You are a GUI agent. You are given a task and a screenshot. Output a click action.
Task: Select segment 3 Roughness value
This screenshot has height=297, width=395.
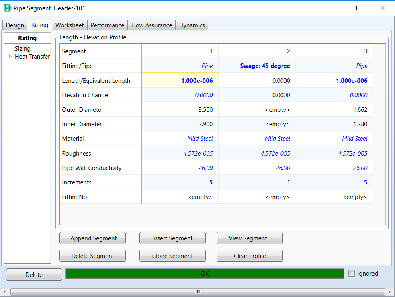coord(334,153)
